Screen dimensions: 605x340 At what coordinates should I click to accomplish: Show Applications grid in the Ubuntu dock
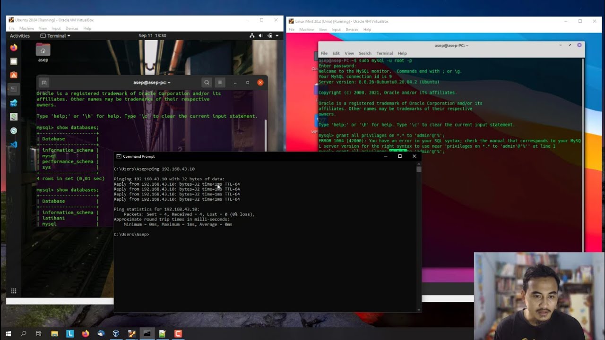14,291
